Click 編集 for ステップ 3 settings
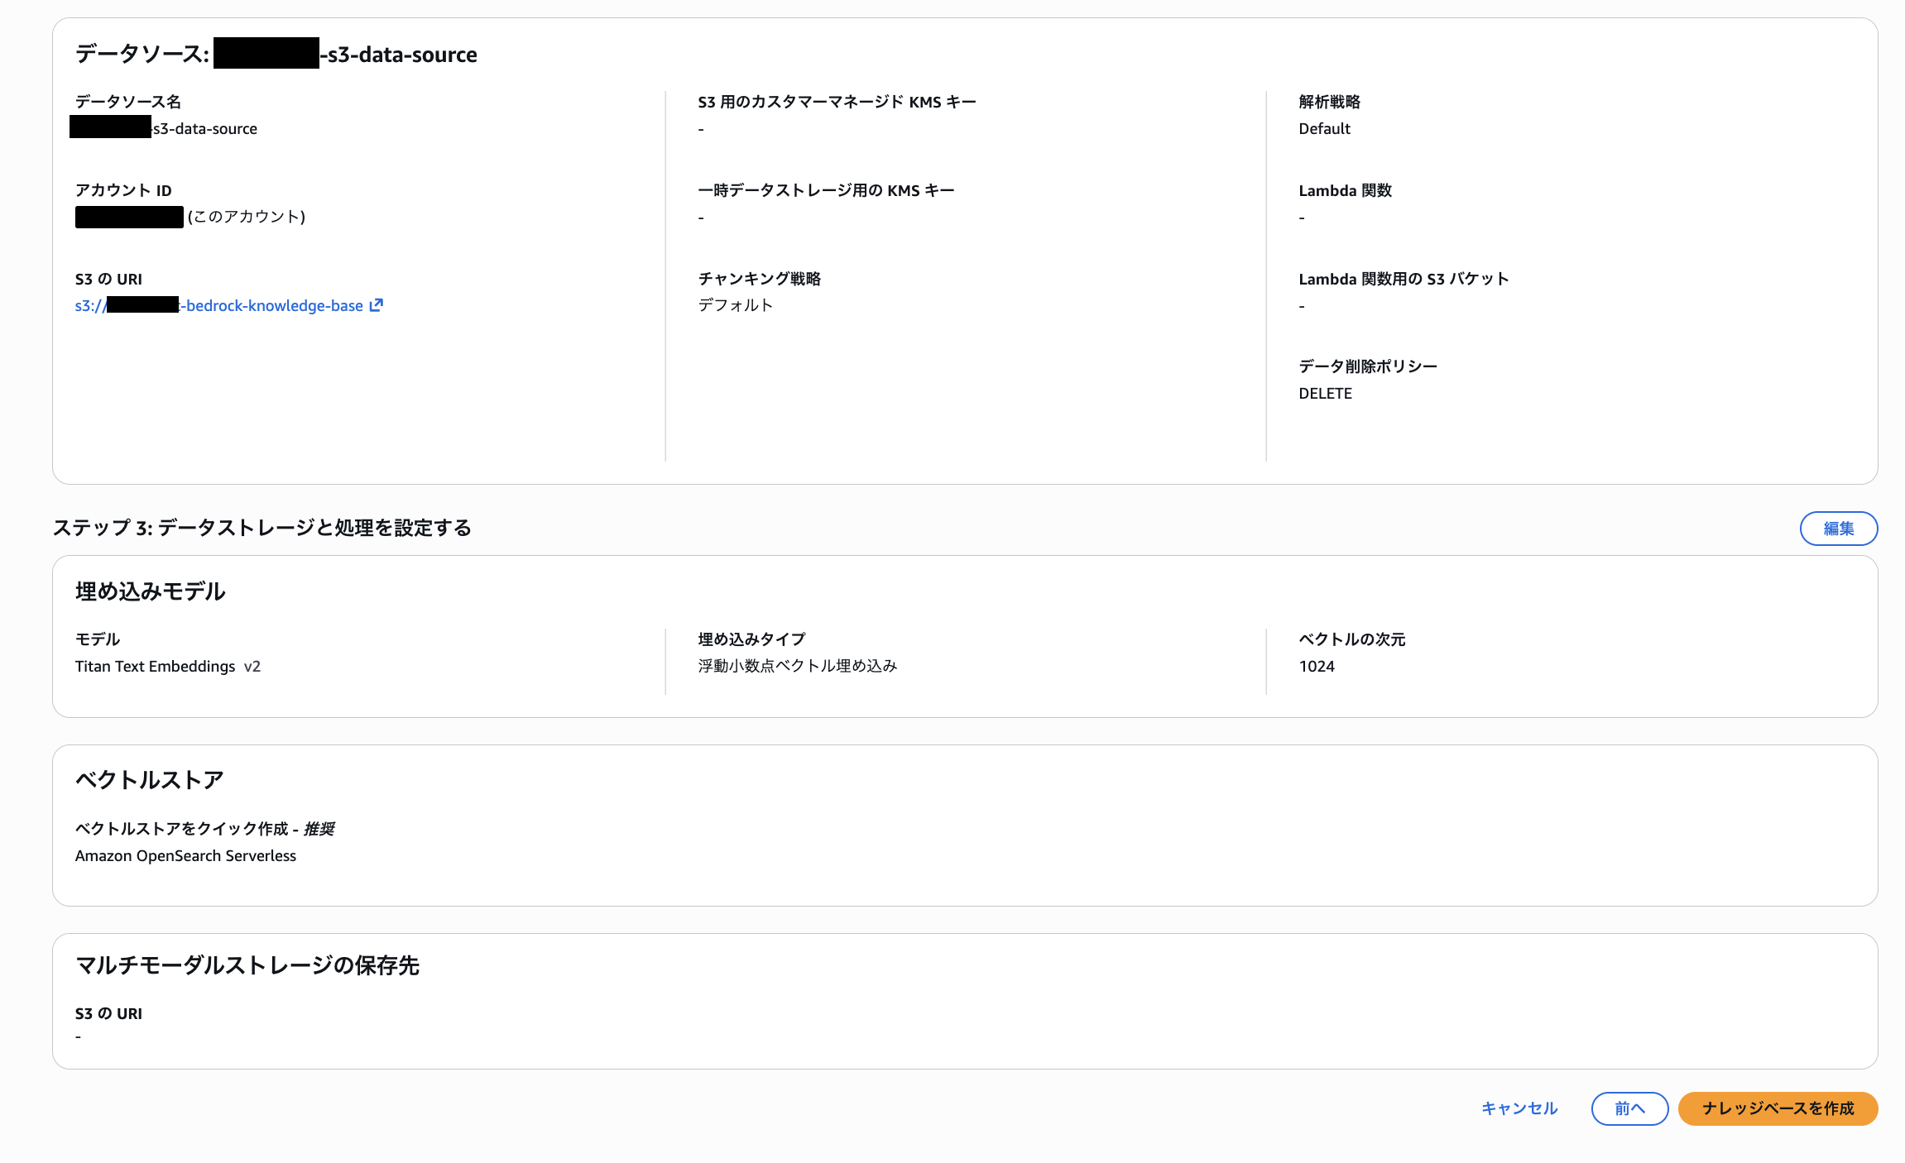The image size is (1905, 1163). [x=1838, y=528]
